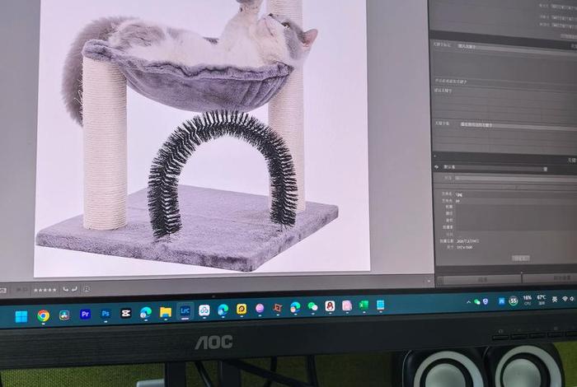Image resolution: width=577 pixels, height=387 pixels.
Task: Open WeChat from the taskbar
Action: (312, 306)
